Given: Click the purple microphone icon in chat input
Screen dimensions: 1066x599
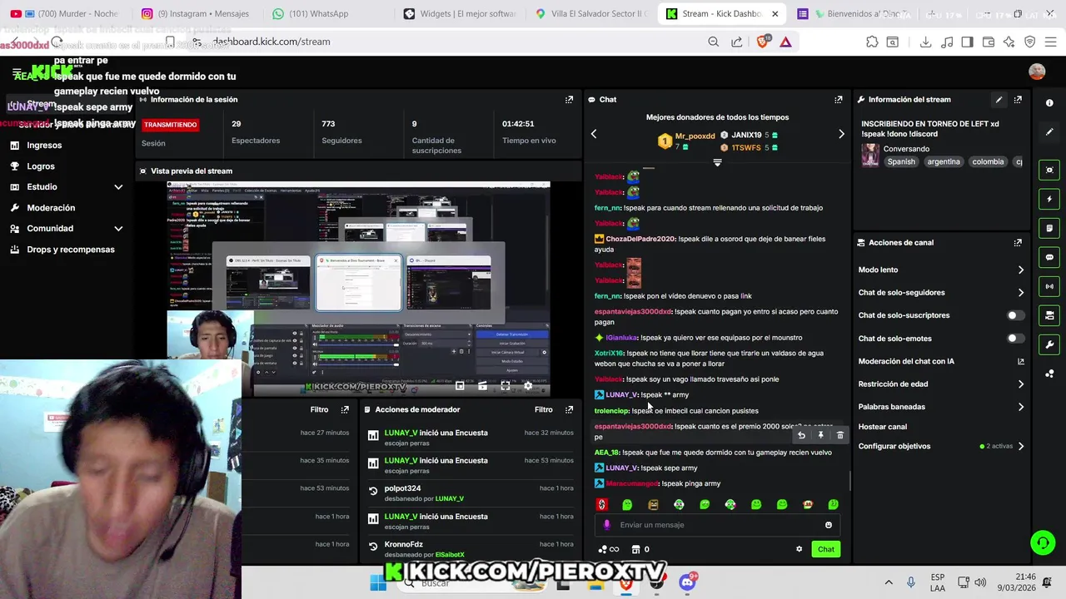Looking at the screenshot, I should (x=606, y=525).
